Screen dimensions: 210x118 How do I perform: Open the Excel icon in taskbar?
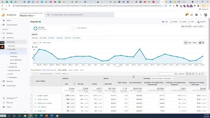click(36, 116)
